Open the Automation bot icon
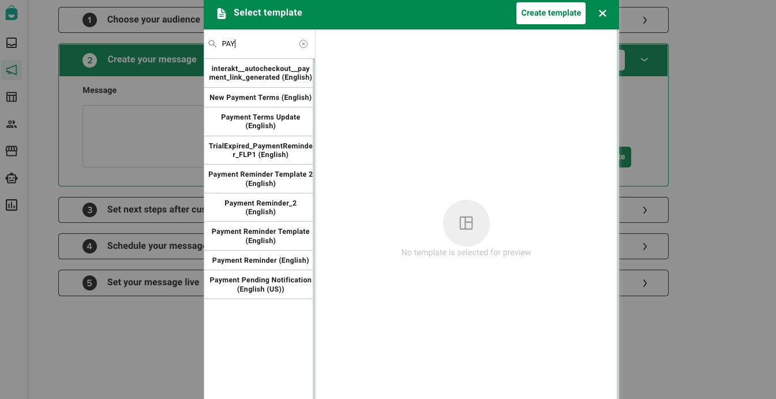Image resolution: width=776 pixels, height=399 pixels. pyautogui.click(x=12, y=178)
